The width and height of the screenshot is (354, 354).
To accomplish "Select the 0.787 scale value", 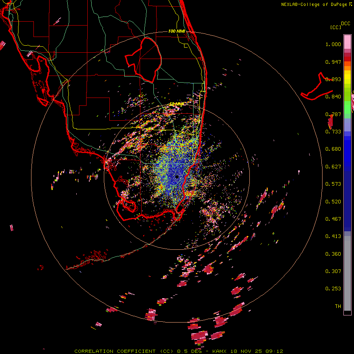I will pos(333,114).
